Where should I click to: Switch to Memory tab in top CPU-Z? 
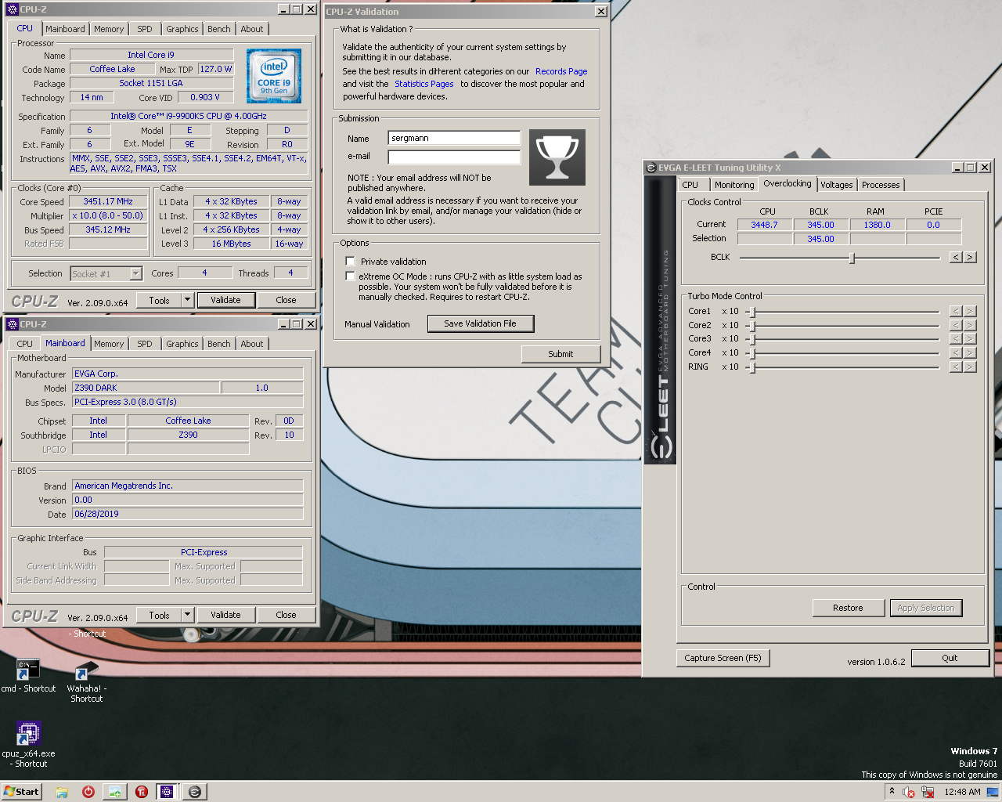(x=109, y=29)
